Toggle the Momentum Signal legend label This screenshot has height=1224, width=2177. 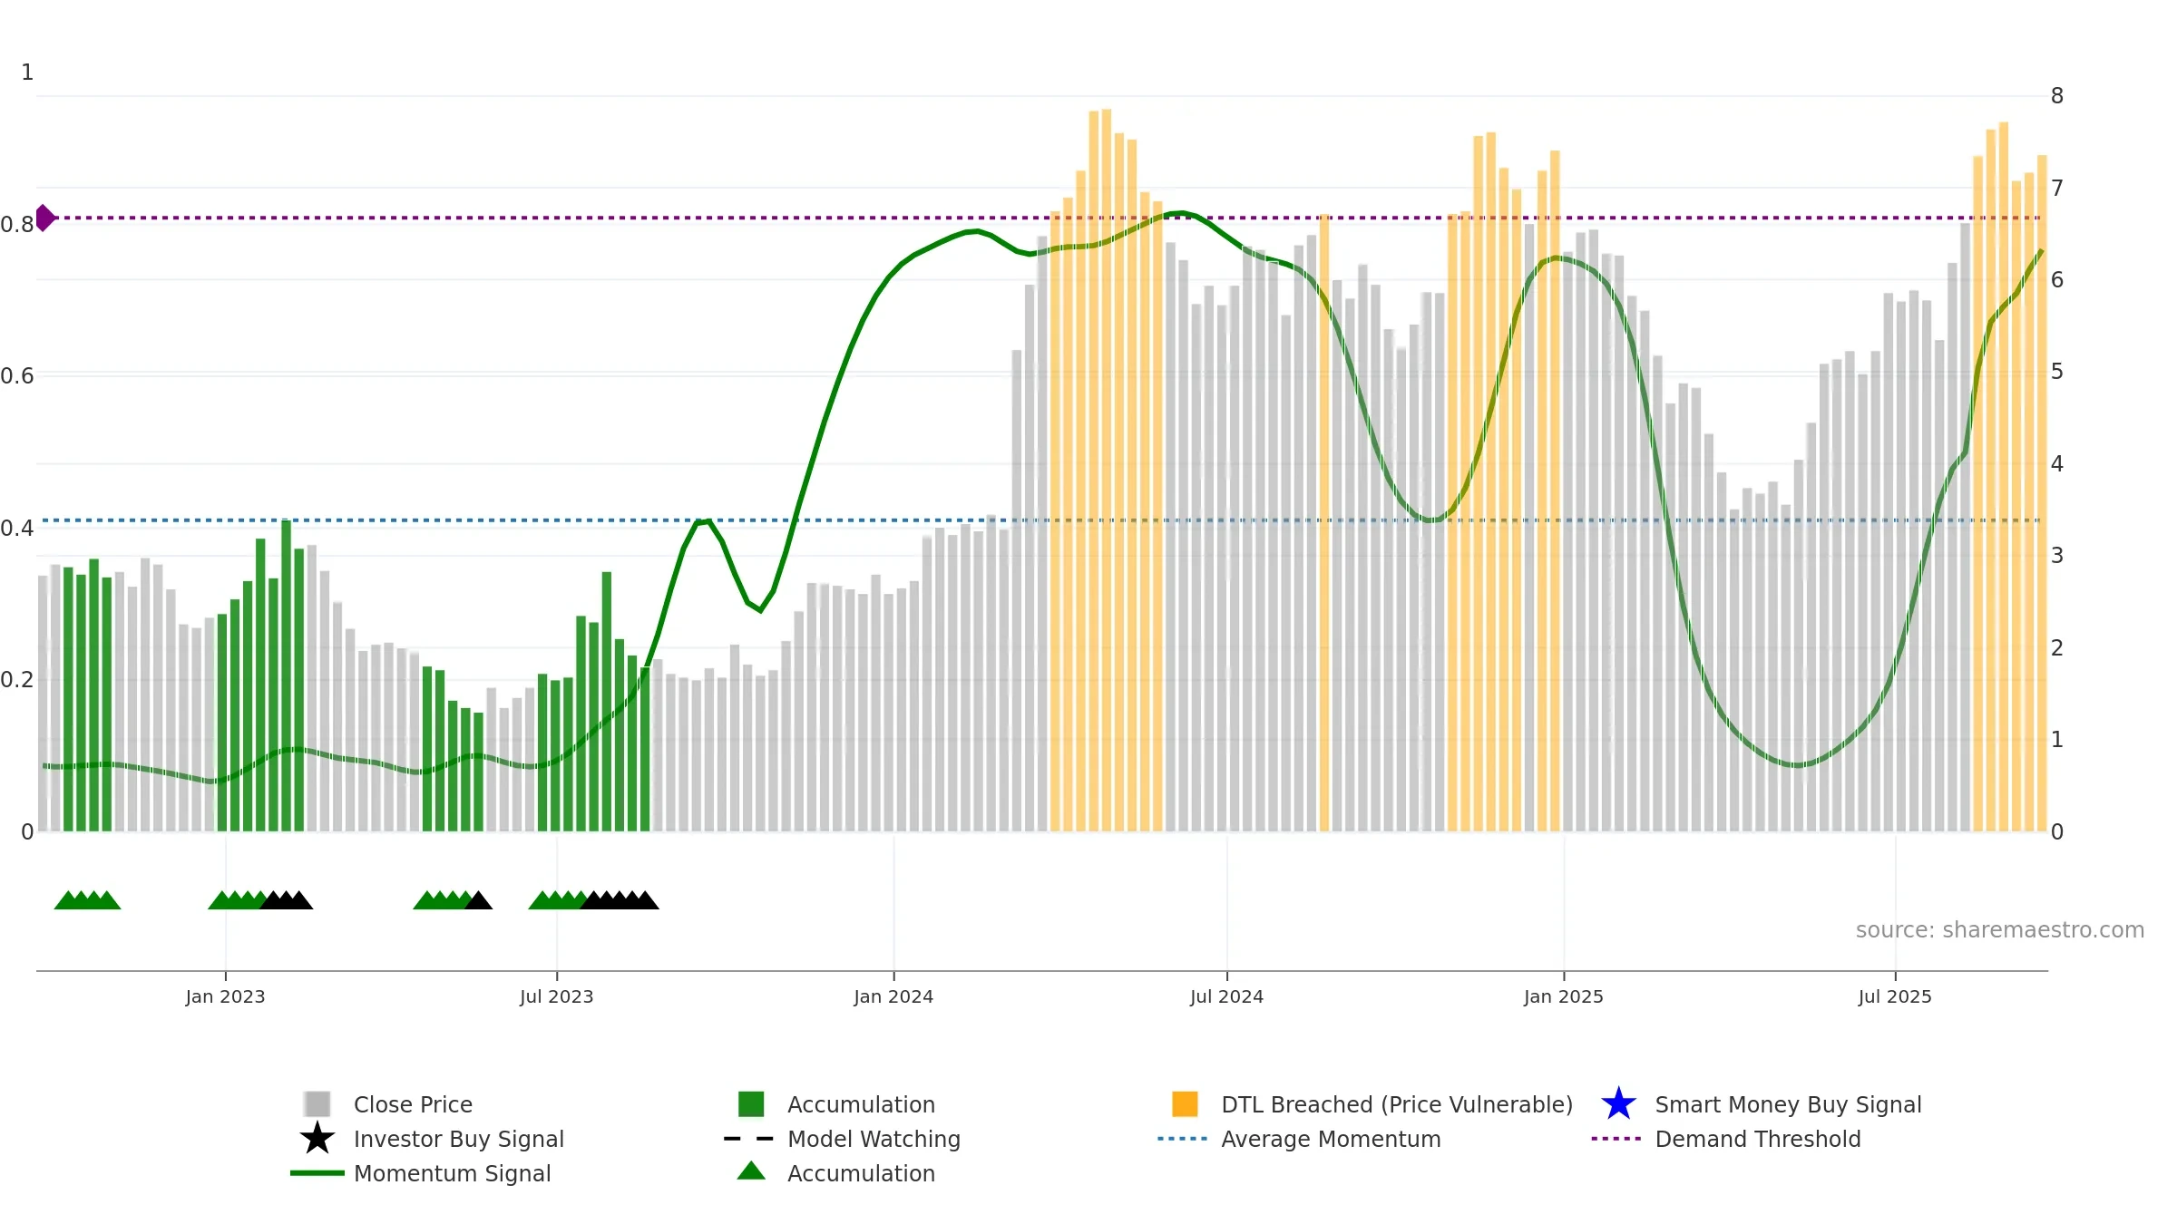452,1173
